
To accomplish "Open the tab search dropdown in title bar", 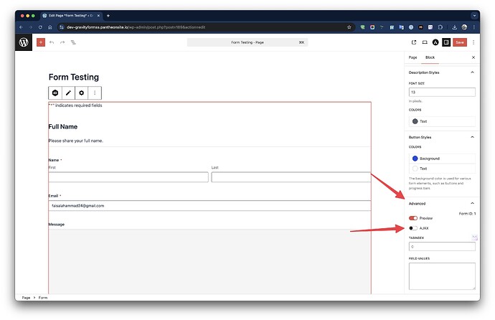I will 474,16.
